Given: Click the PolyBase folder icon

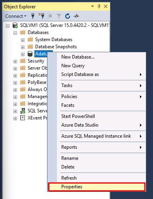Looking at the screenshot, I should pyautogui.click(x=23, y=82).
